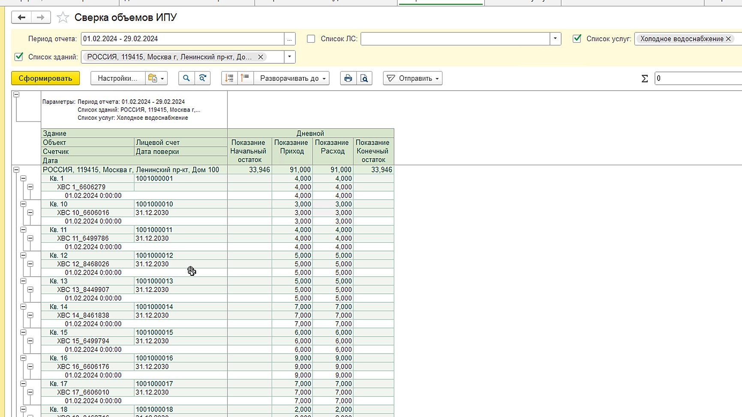Click into the Период отчета date field

tap(183, 39)
